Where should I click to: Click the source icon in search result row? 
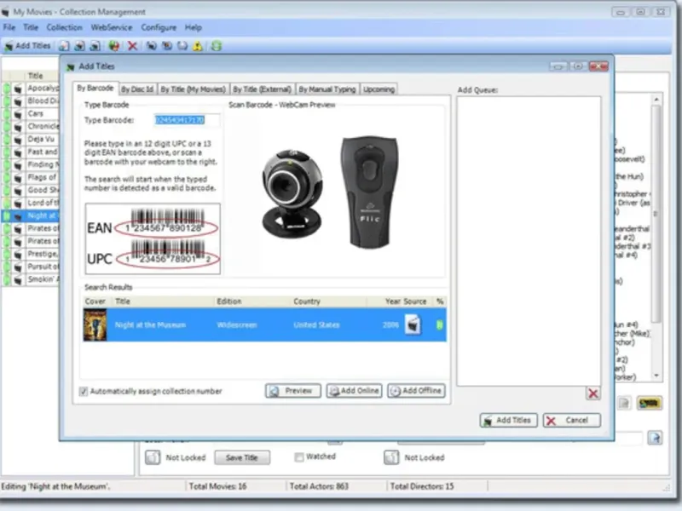[x=413, y=324]
